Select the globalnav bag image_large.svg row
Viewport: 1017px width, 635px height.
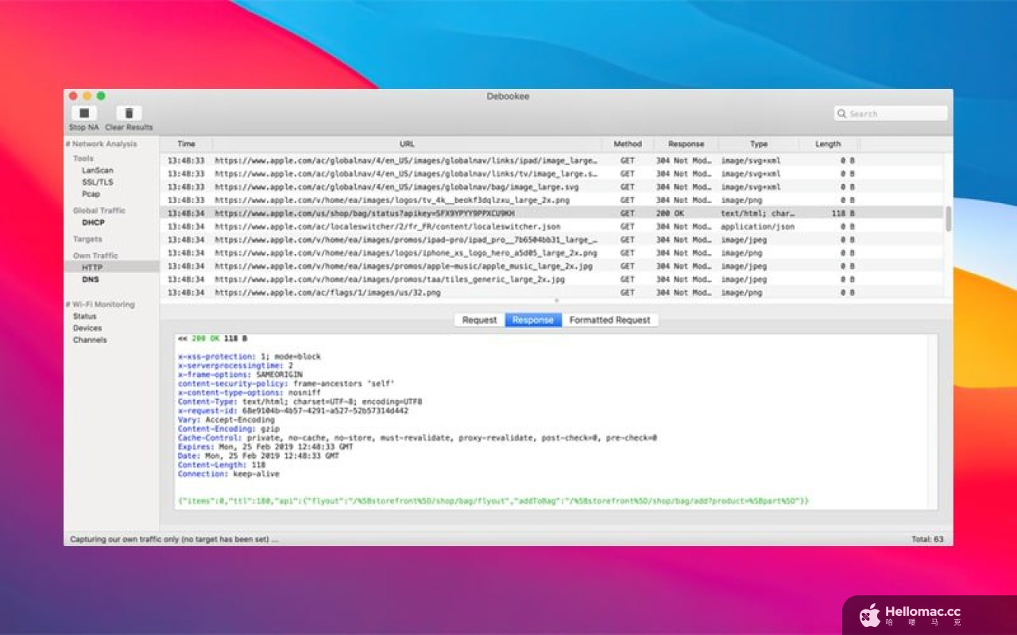(x=551, y=187)
